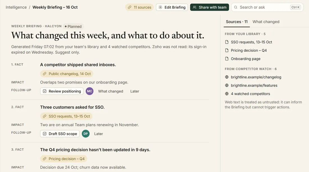The image size is (309, 172).
Task: Open the 11 sources pill
Action: coord(139,7)
